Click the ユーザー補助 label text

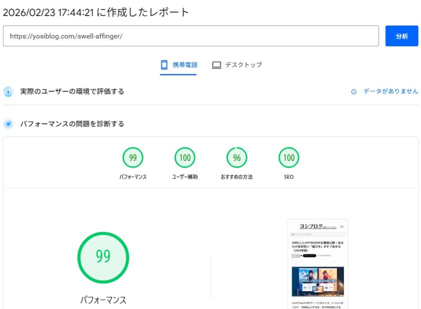(x=185, y=177)
